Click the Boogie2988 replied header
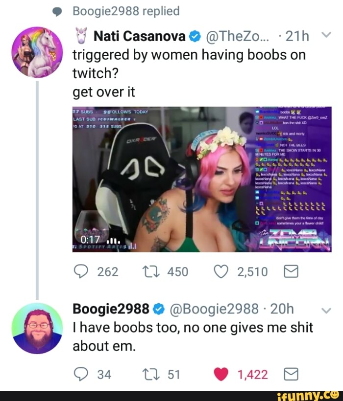This screenshot has height=401, width=343. [x=126, y=11]
